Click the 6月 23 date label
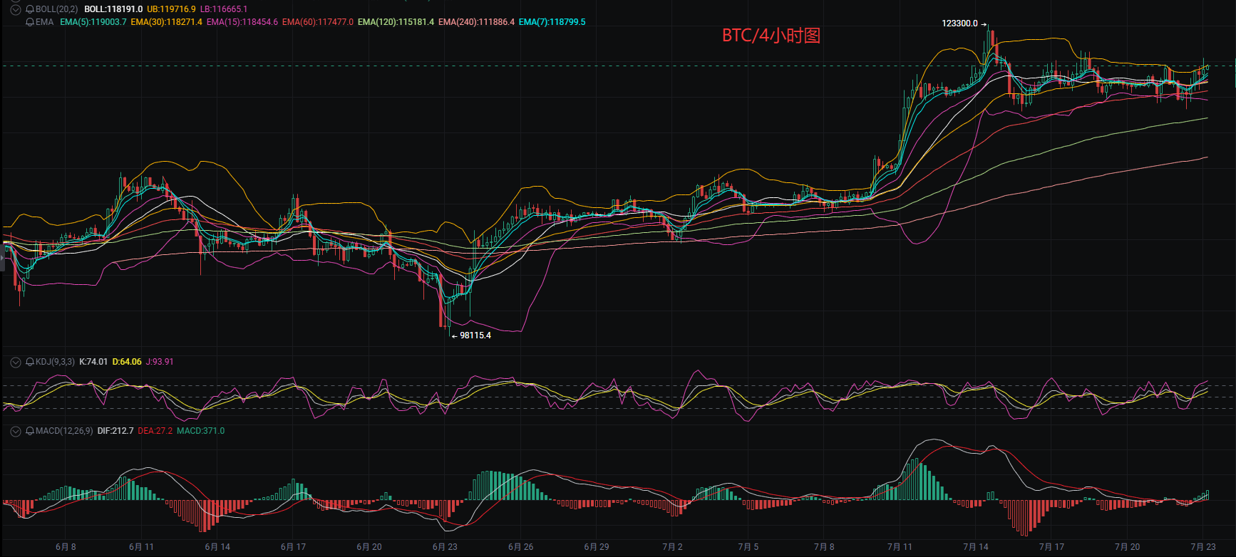Image resolution: width=1236 pixels, height=557 pixels. 445,547
